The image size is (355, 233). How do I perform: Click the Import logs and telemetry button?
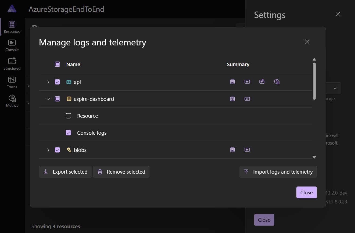(278, 171)
